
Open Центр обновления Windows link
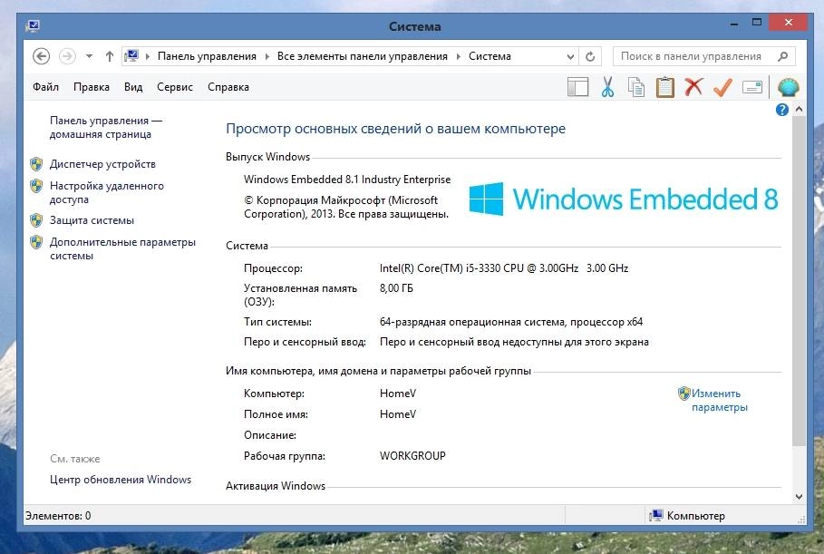click(121, 480)
